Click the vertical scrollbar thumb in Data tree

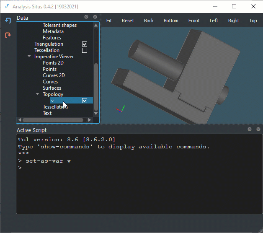[96, 87]
